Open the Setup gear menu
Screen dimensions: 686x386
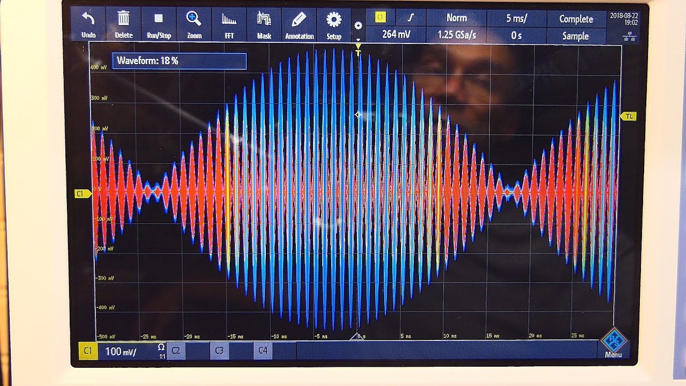point(334,25)
